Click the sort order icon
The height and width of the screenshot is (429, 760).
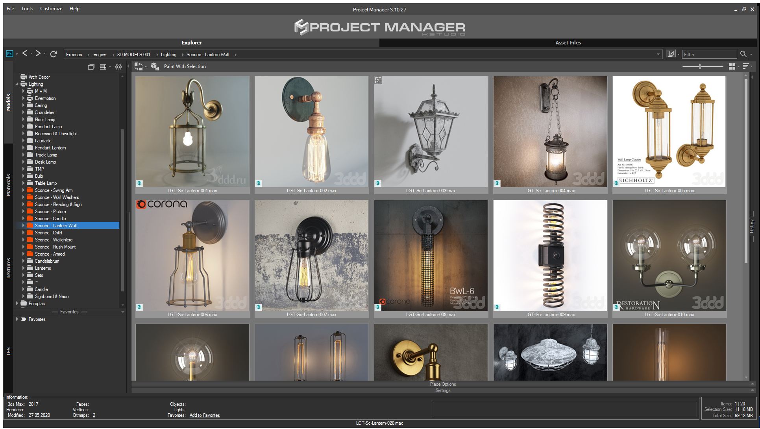pos(745,66)
